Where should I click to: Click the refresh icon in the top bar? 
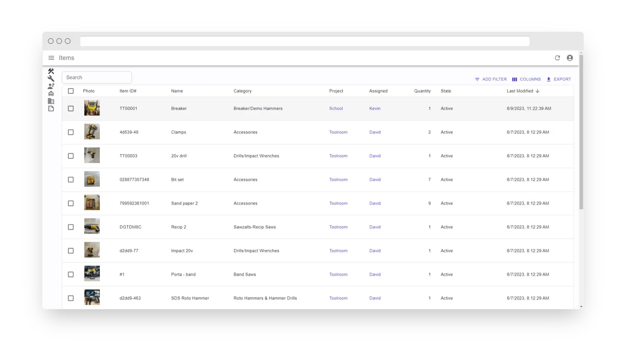tap(557, 58)
